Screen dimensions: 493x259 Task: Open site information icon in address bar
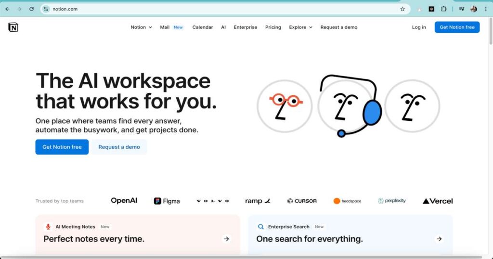pyautogui.click(x=46, y=9)
